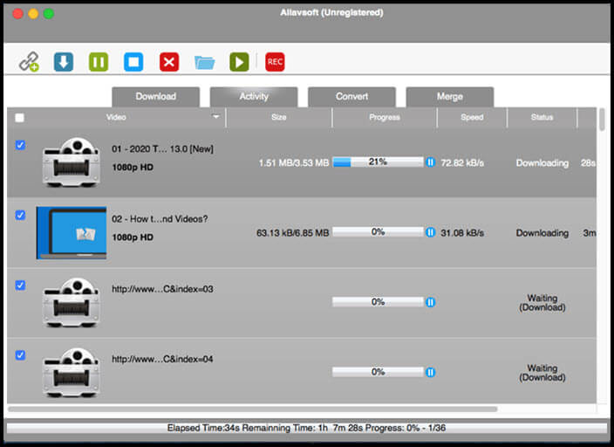Screen dimensions: 614x447
Task: Click the 21% progress bar
Action: click(x=378, y=162)
